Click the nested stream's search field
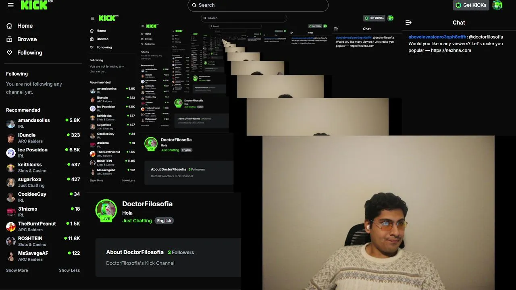The image size is (516, 290). point(244,18)
